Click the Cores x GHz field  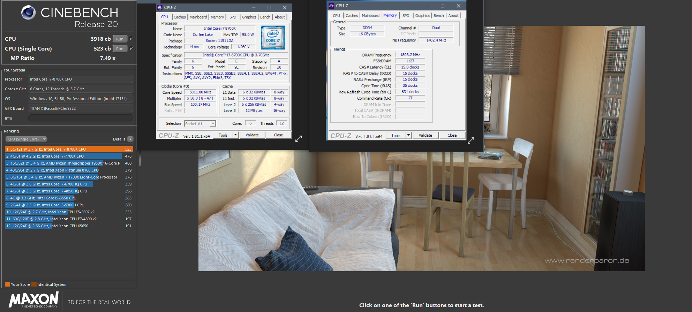(x=81, y=89)
